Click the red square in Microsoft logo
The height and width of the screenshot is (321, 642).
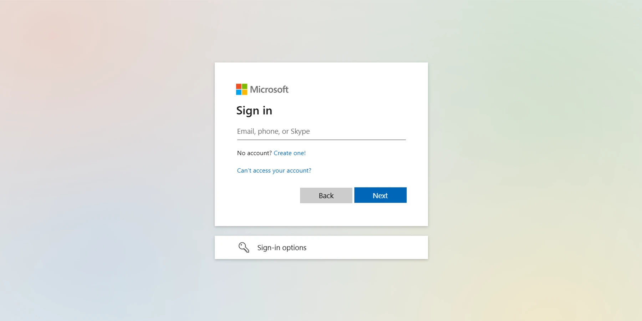(x=239, y=87)
